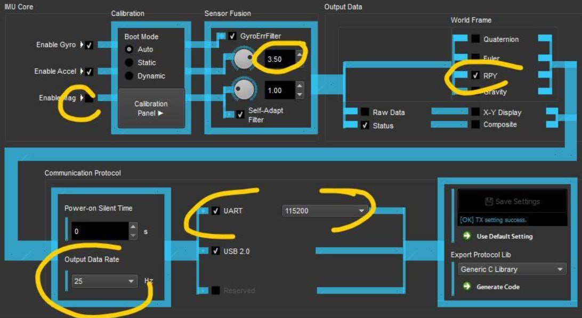Viewport: 582px width, 318px height.
Task: Open the Generic C Library dropdown
Action: click(512, 270)
